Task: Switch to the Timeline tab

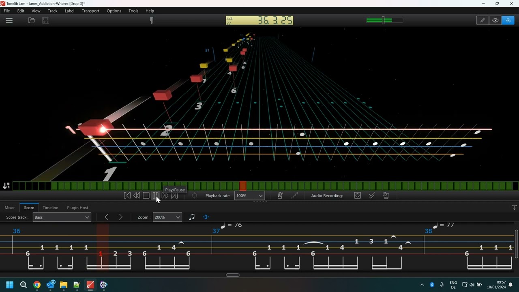Action: tap(50, 208)
